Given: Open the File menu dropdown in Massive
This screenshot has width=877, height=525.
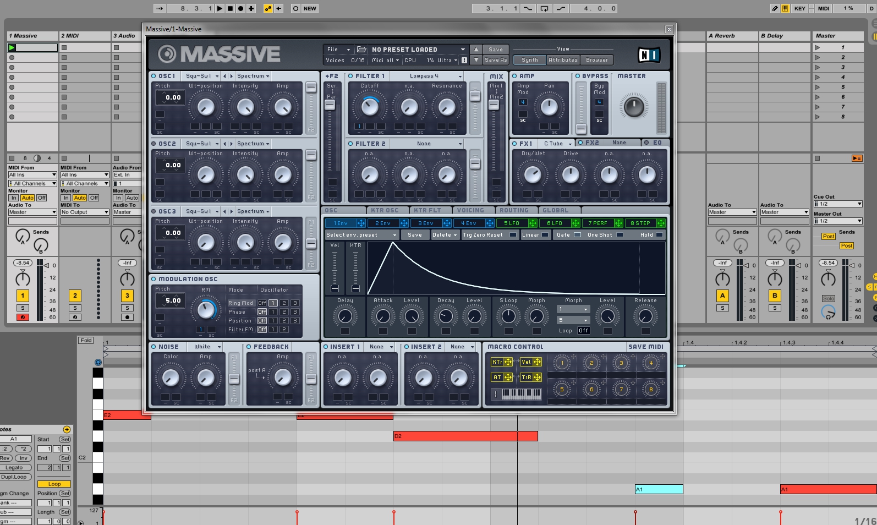Looking at the screenshot, I should (x=338, y=49).
